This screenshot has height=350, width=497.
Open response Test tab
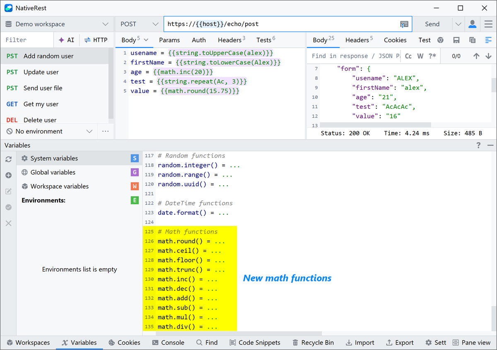tap(425, 40)
